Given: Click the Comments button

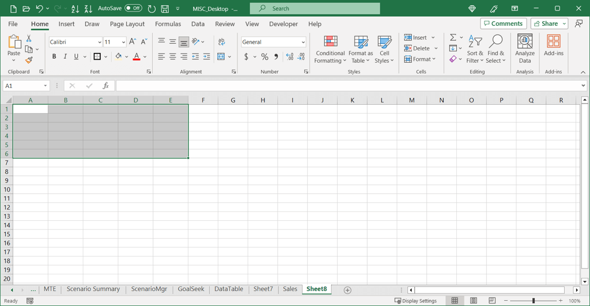Looking at the screenshot, I should [x=504, y=24].
